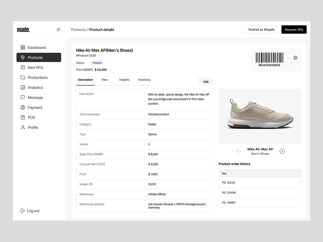Click the New RFQ menu label

[x=36, y=67]
